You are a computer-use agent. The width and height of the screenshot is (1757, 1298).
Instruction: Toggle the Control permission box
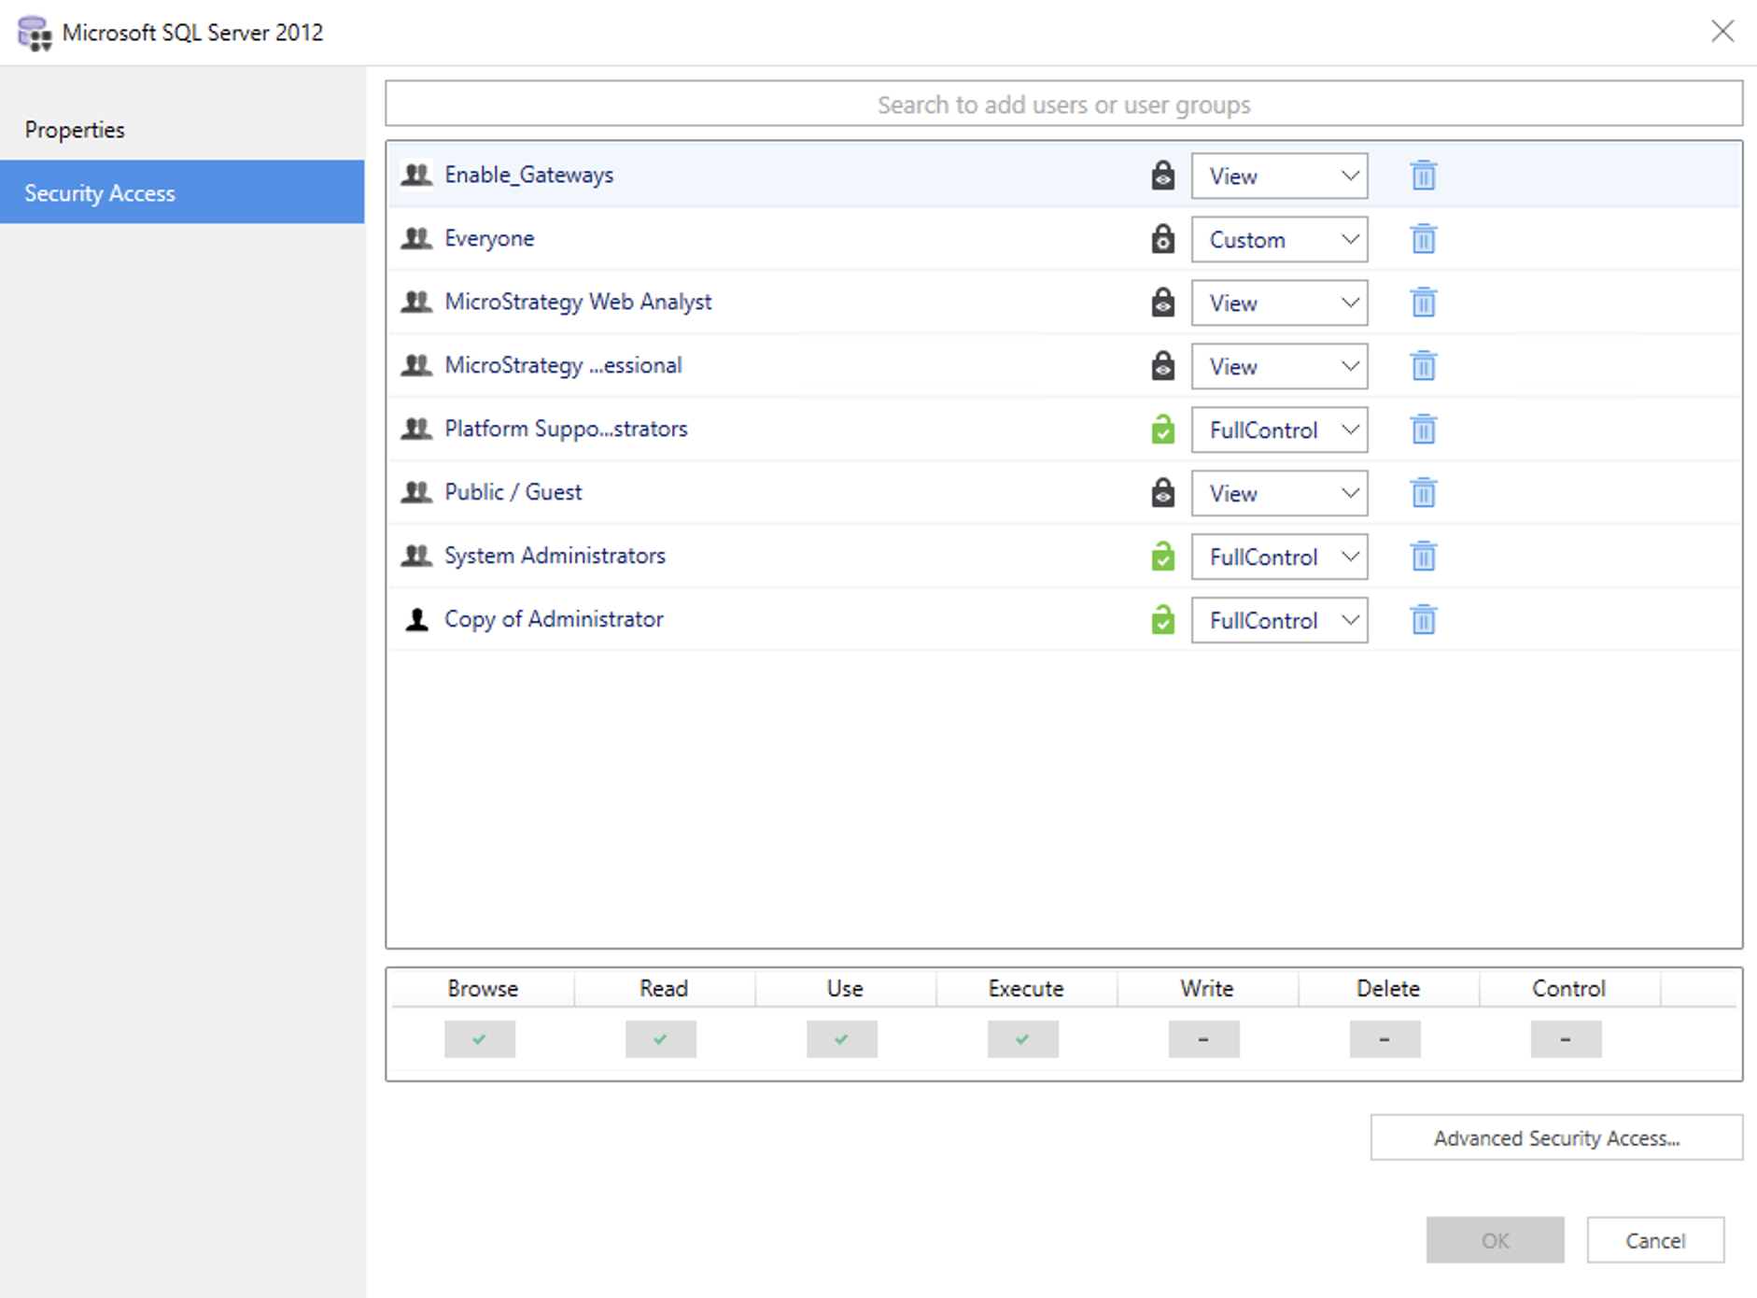pos(1566,1039)
